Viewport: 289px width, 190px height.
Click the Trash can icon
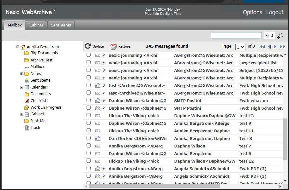[x=27, y=128]
